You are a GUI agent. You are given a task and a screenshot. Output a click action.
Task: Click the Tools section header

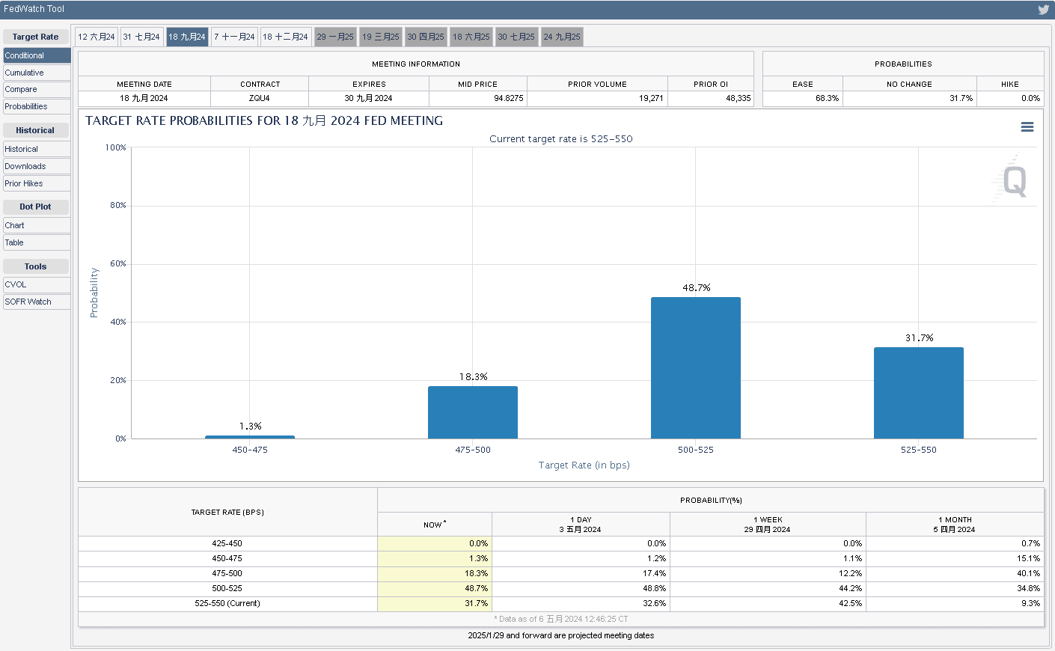pos(35,266)
